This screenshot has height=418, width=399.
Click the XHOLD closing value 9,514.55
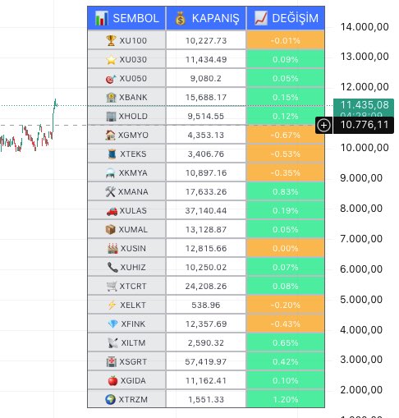click(x=206, y=117)
